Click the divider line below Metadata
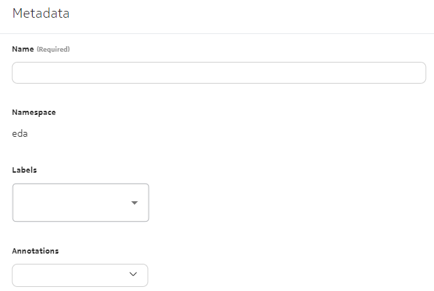 217,33
